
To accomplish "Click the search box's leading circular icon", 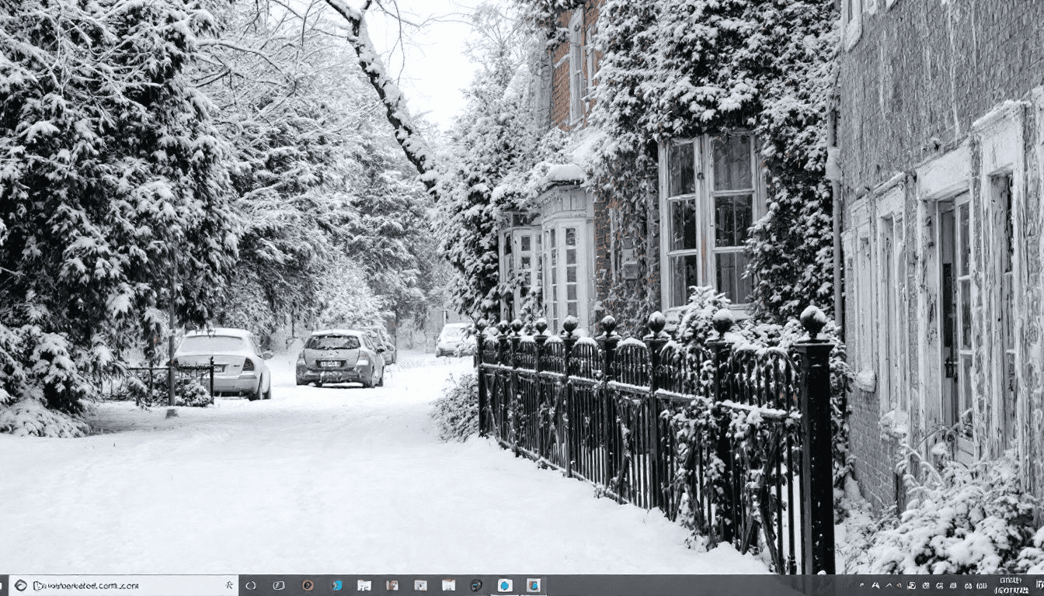I will pyautogui.click(x=20, y=585).
